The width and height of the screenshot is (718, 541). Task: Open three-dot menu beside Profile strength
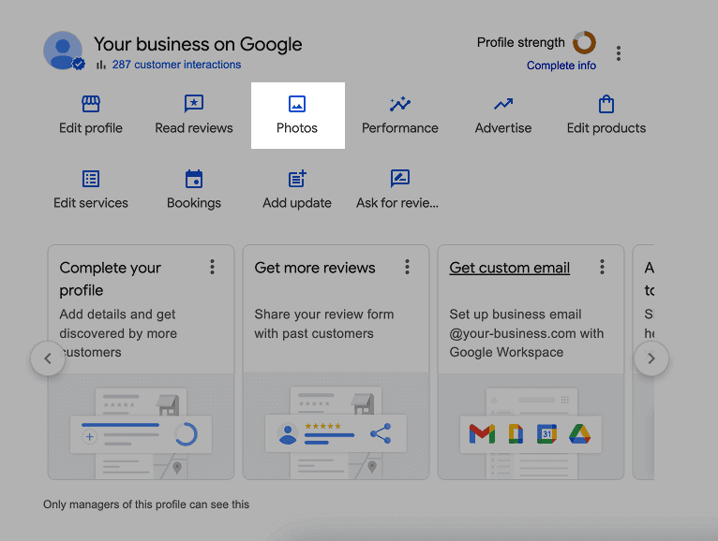point(619,53)
